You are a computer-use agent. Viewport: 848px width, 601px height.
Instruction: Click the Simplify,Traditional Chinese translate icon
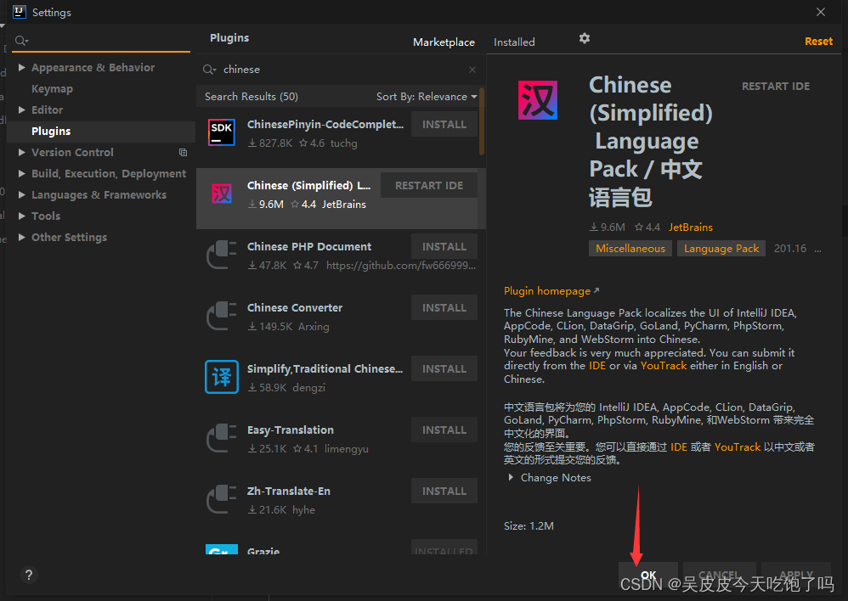click(x=222, y=377)
